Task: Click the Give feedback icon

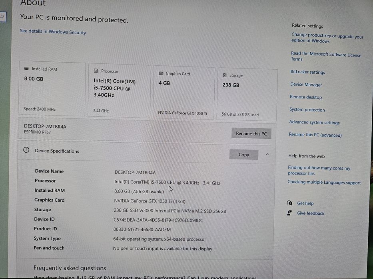Action: click(289, 213)
